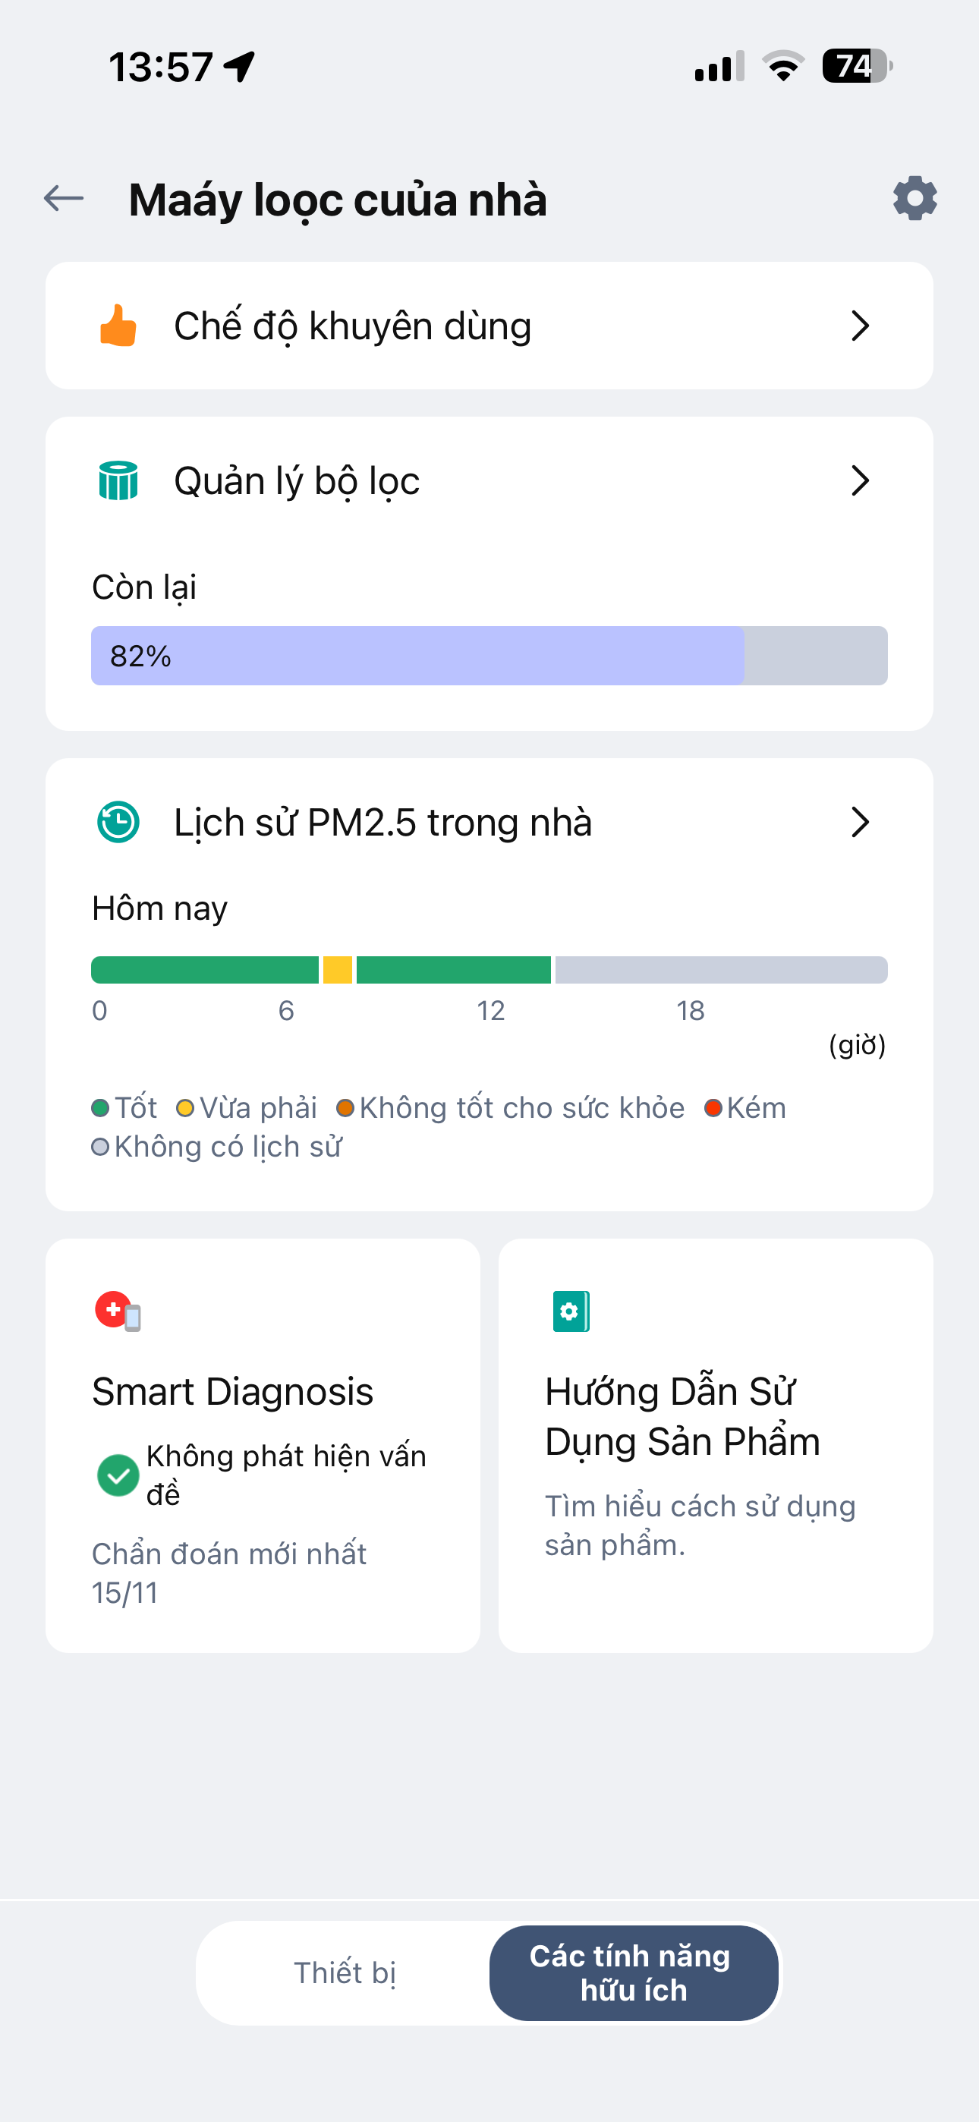The image size is (979, 2122).
Task: Tap the Tìm hiểu cách sử dụng sản phẩm text
Action: [700, 1525]
